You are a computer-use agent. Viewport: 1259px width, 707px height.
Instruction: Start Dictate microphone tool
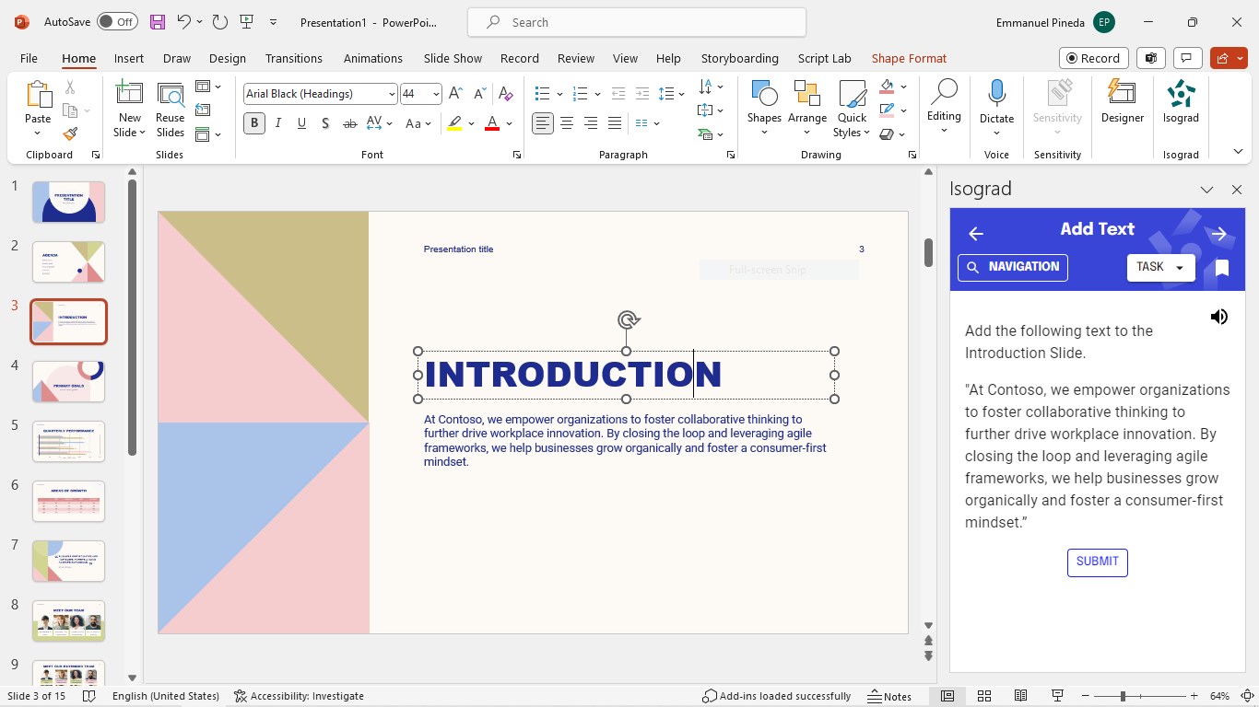point(996,94)
